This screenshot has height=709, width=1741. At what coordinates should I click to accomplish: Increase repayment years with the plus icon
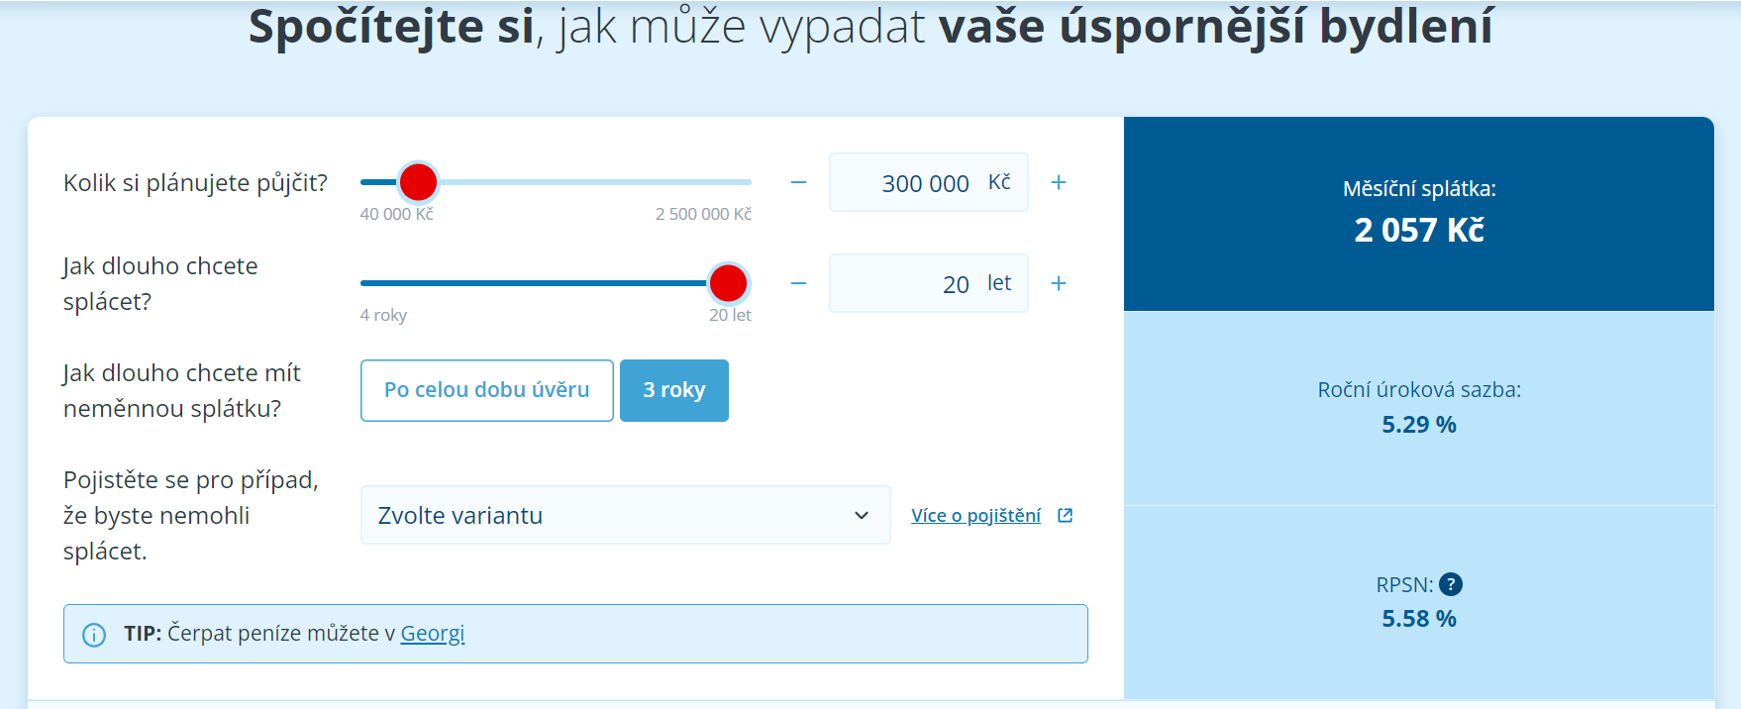(1059, 284)
